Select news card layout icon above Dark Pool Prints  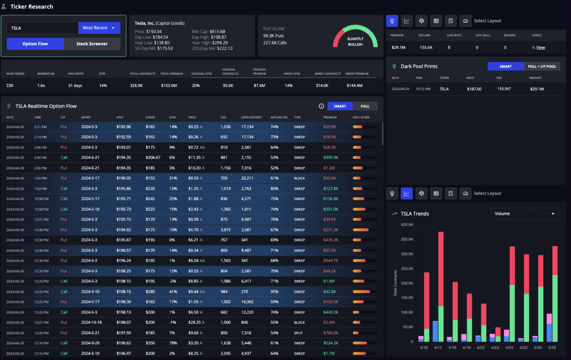pos(436,21)
